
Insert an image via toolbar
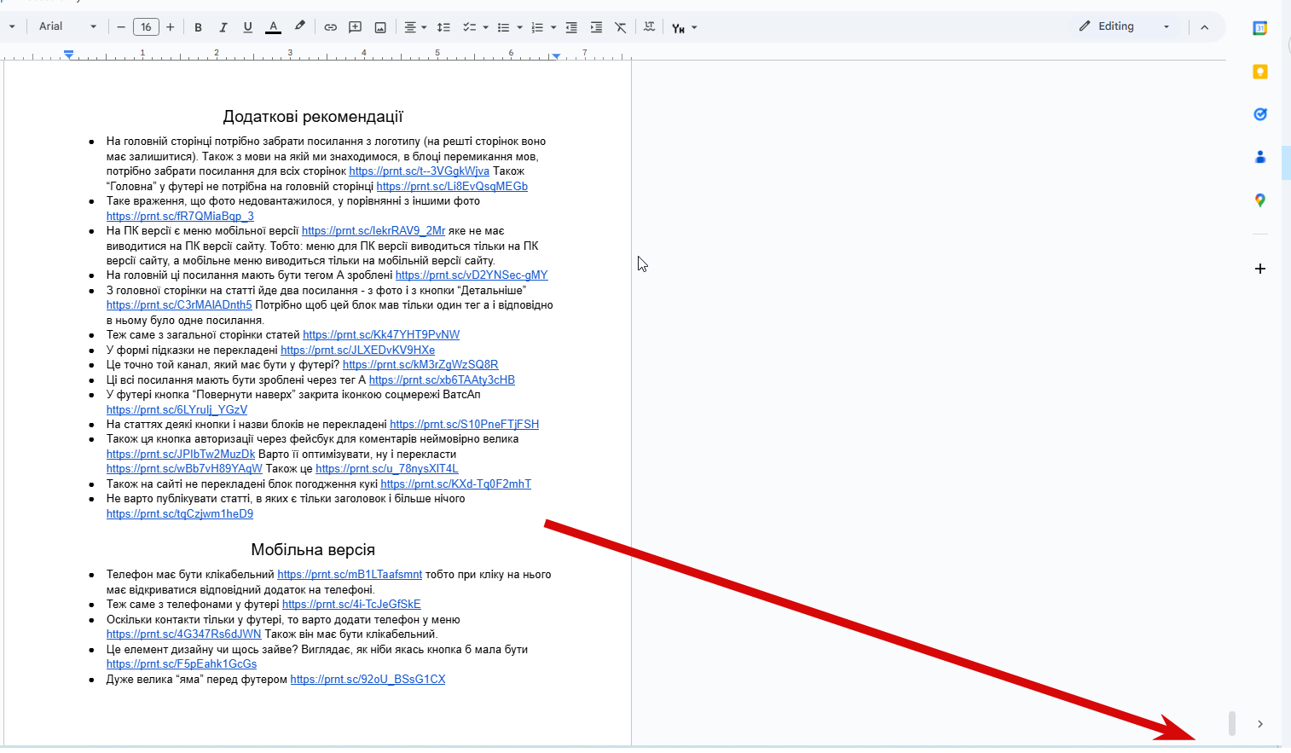380,27
